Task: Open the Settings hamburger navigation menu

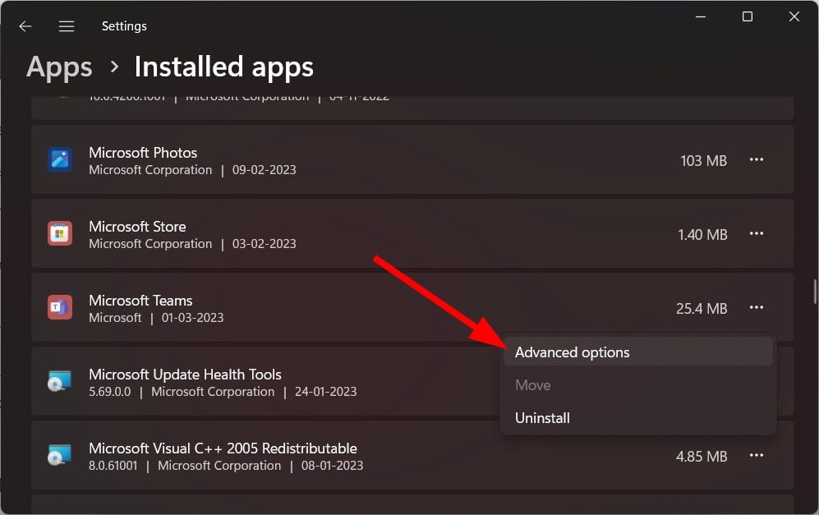Action: point(67,26)
